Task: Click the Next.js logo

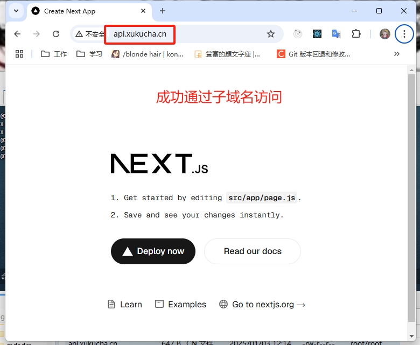Action: [x=159, y=164]
